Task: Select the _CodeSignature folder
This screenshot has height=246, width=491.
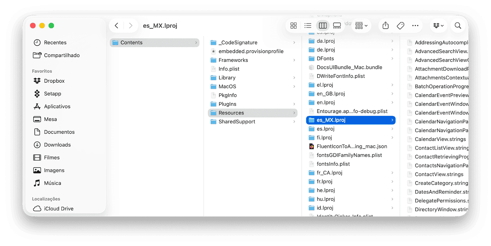Action: pos(253,43)
